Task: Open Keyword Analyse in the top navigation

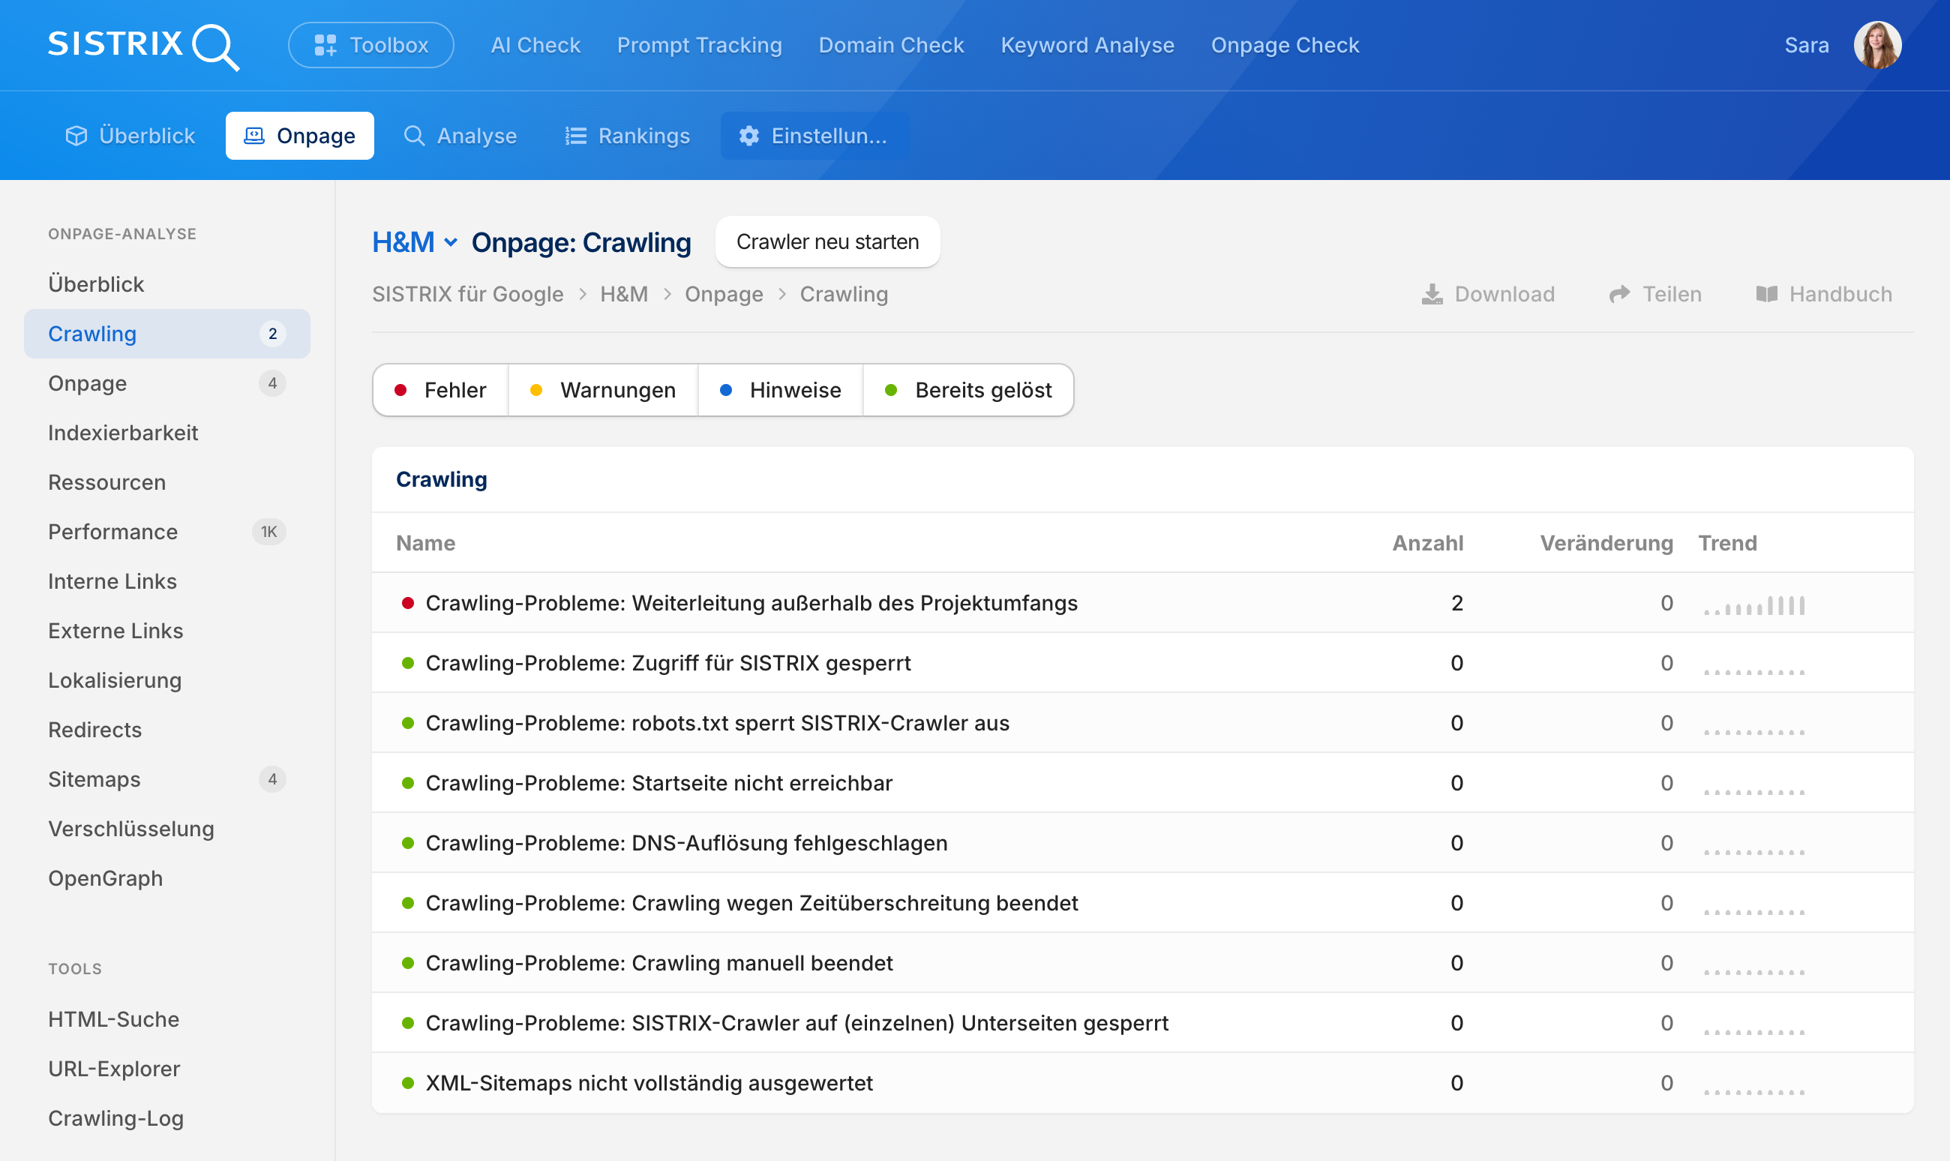Action: pos(1087,46)
